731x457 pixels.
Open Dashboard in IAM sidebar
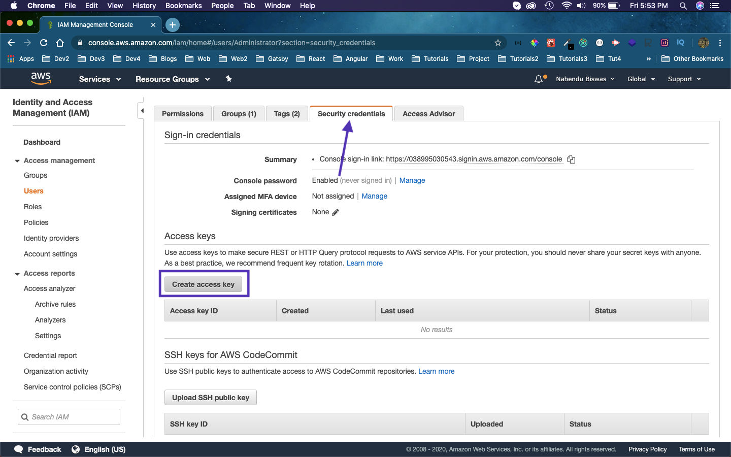pyautogui.click(x=42, y=142)
